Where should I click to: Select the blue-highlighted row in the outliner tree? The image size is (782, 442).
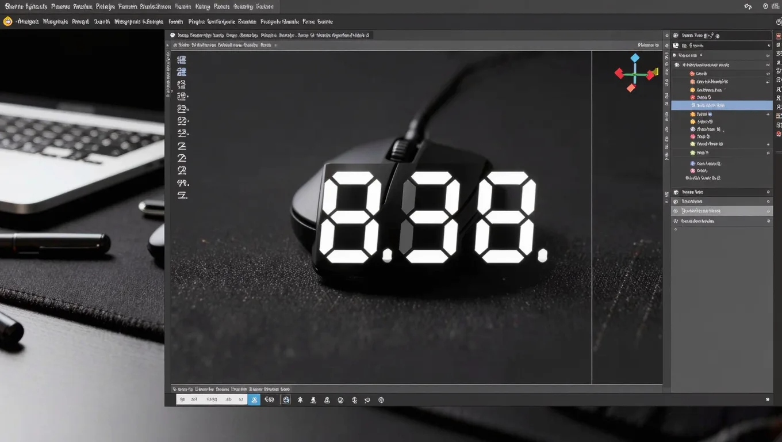(x=722, y=105)
